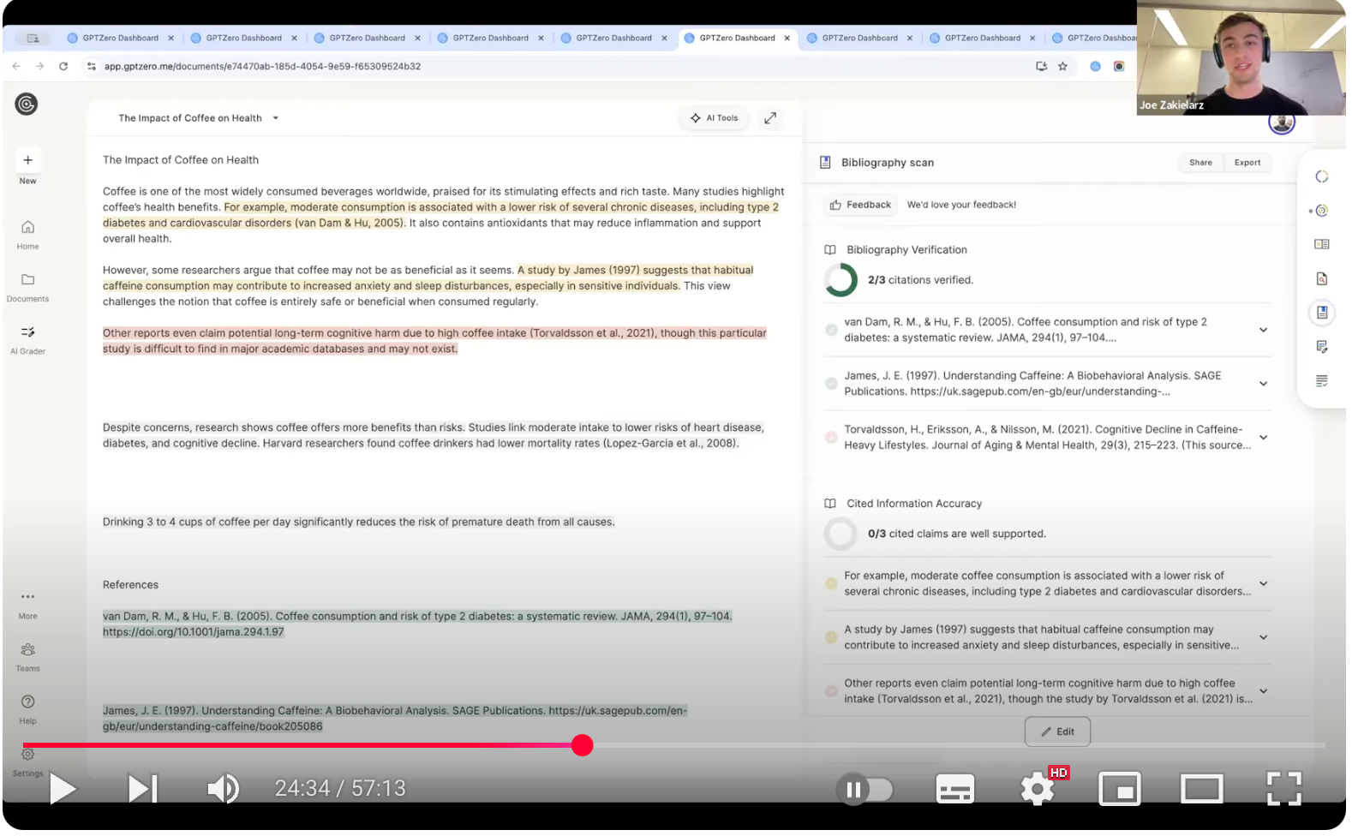Open Teams in the sidebar

point(27,657)
